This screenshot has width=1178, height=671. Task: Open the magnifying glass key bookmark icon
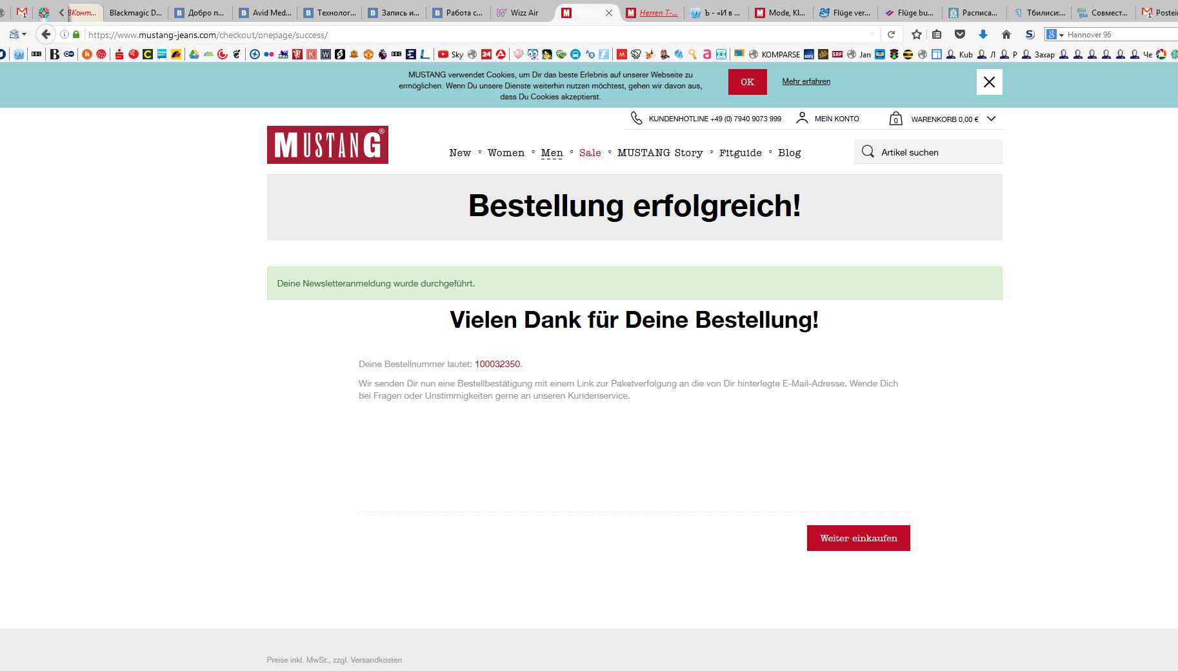point(692,54)
